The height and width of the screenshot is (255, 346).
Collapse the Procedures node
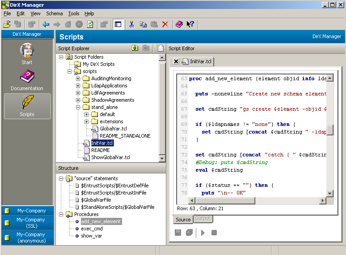click(x=61, y=214)
